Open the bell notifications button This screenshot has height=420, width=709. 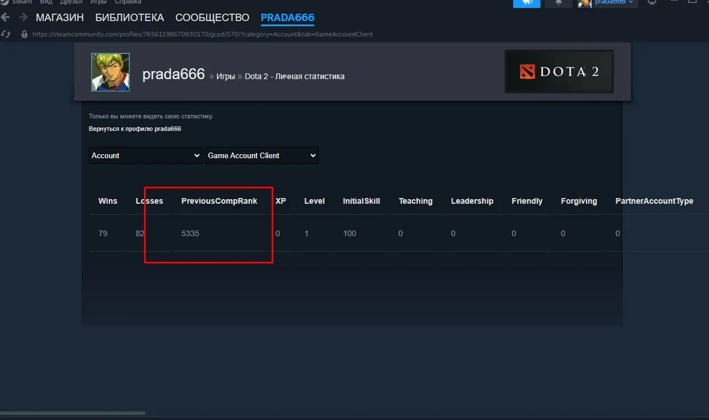click(x=559, y=2)
